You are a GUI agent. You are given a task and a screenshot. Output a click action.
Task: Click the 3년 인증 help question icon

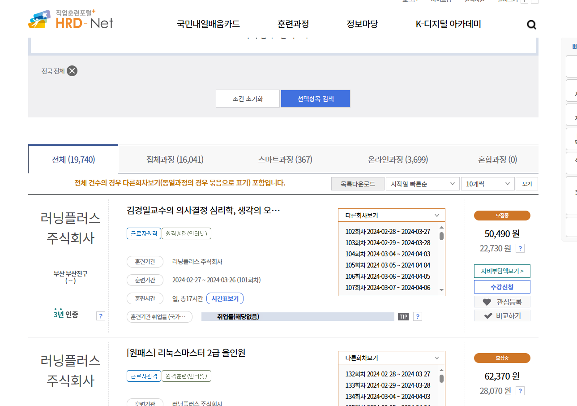click(101, 316)
